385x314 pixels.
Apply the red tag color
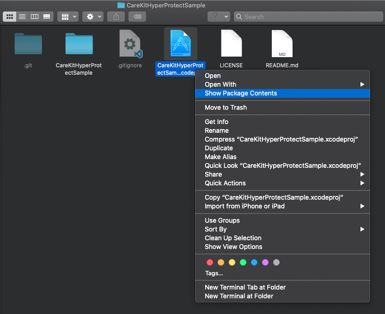coord(210,262)
